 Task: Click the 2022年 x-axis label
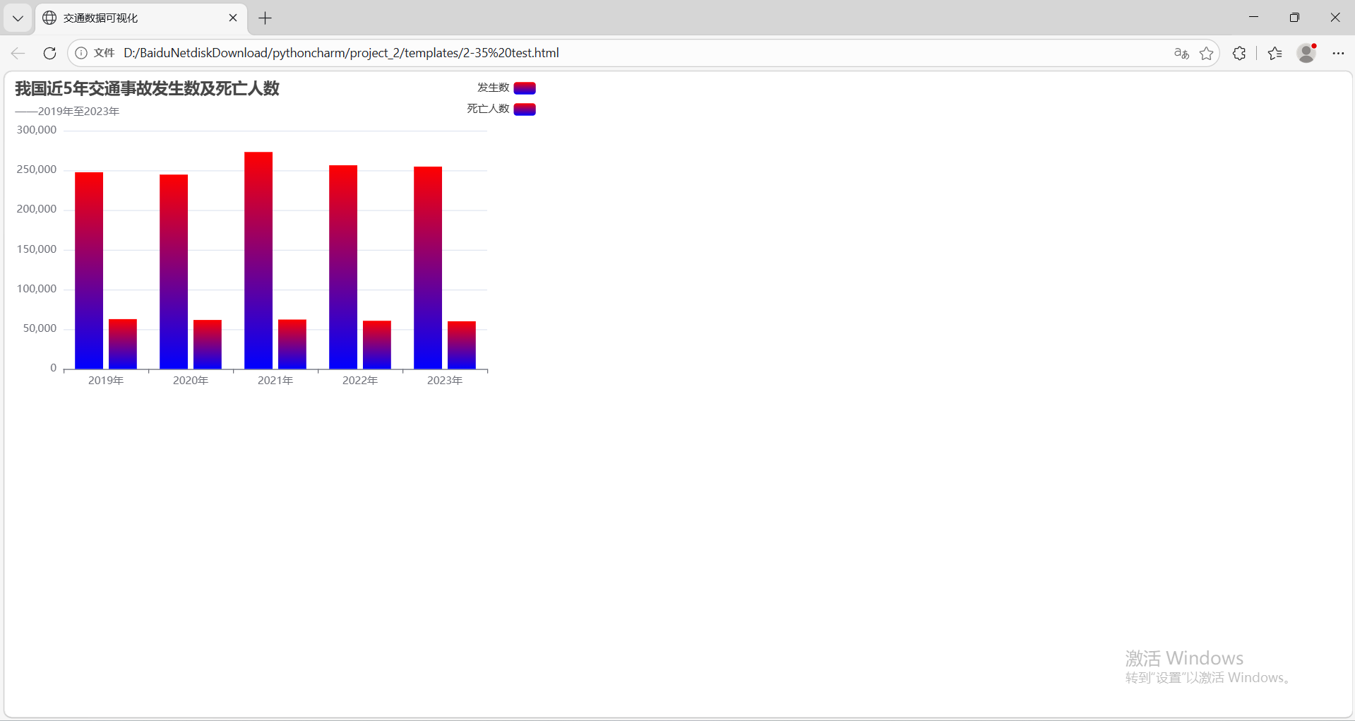pos(360,381)
